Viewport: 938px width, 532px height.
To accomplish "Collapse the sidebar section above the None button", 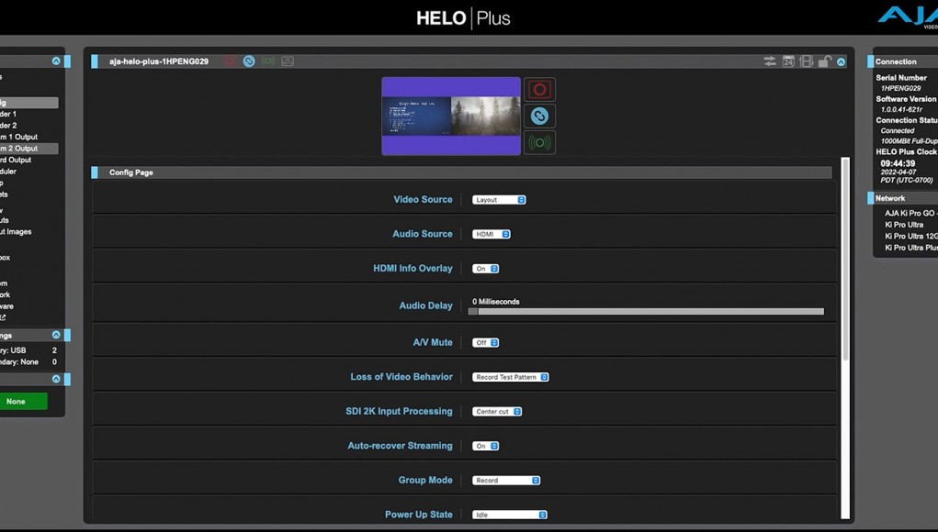I will point(56,379).
